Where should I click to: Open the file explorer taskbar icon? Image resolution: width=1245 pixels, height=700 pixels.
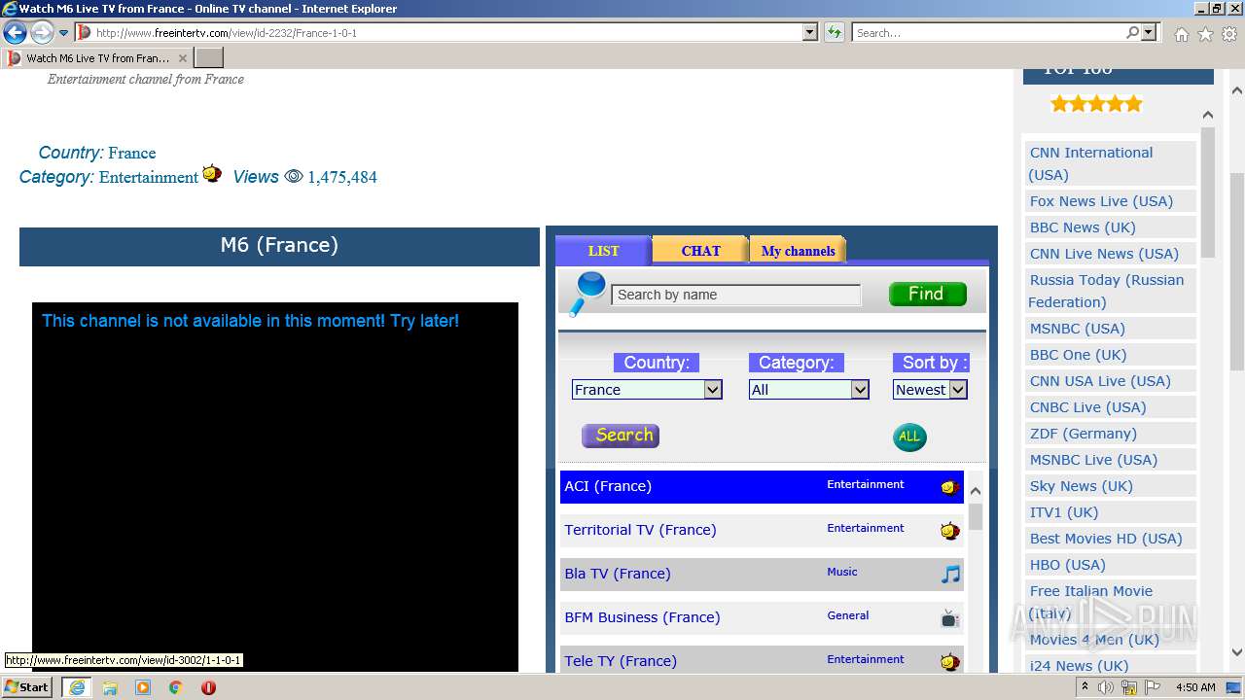[110, 687]
